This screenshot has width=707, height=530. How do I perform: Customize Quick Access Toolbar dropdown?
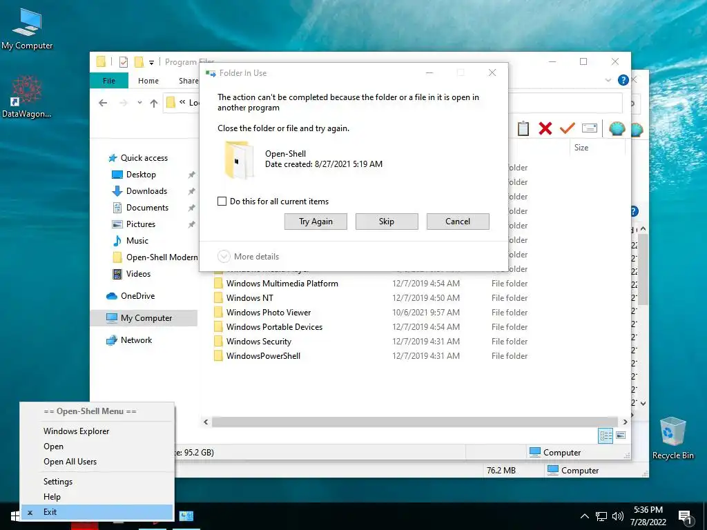[x=151, y=62]
